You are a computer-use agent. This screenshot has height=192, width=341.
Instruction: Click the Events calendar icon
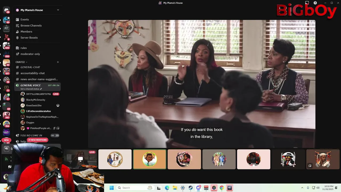17,19
